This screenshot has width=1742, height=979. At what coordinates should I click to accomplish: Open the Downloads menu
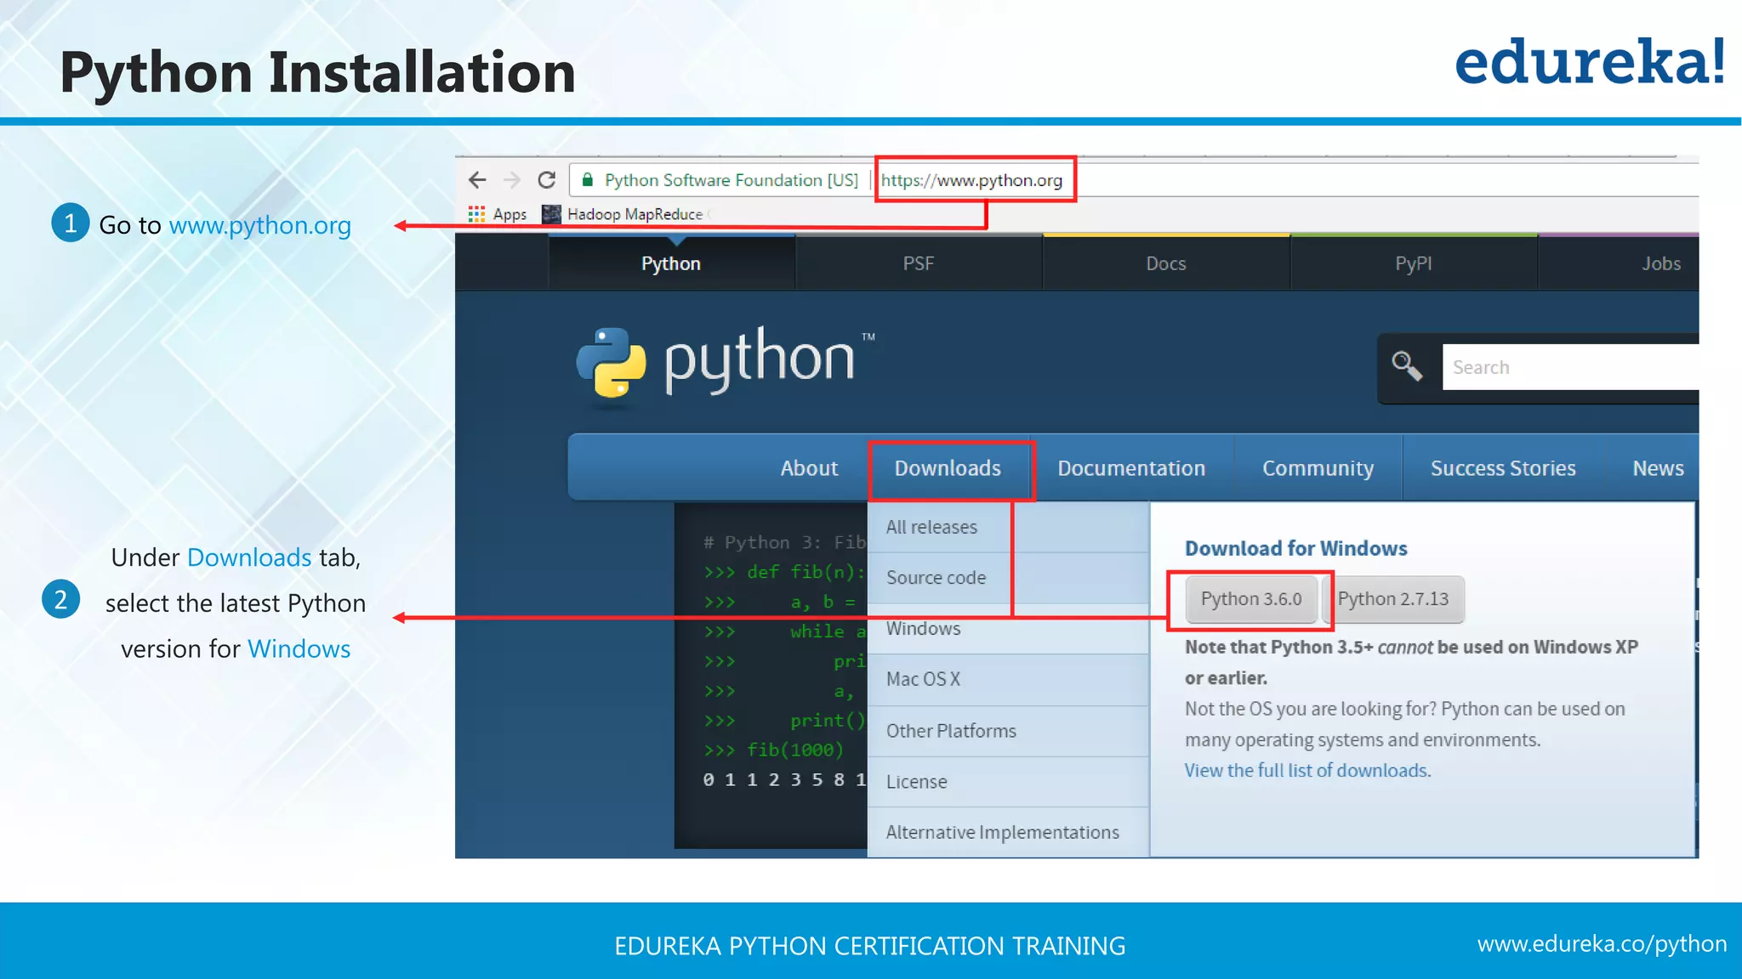(948, 468)
